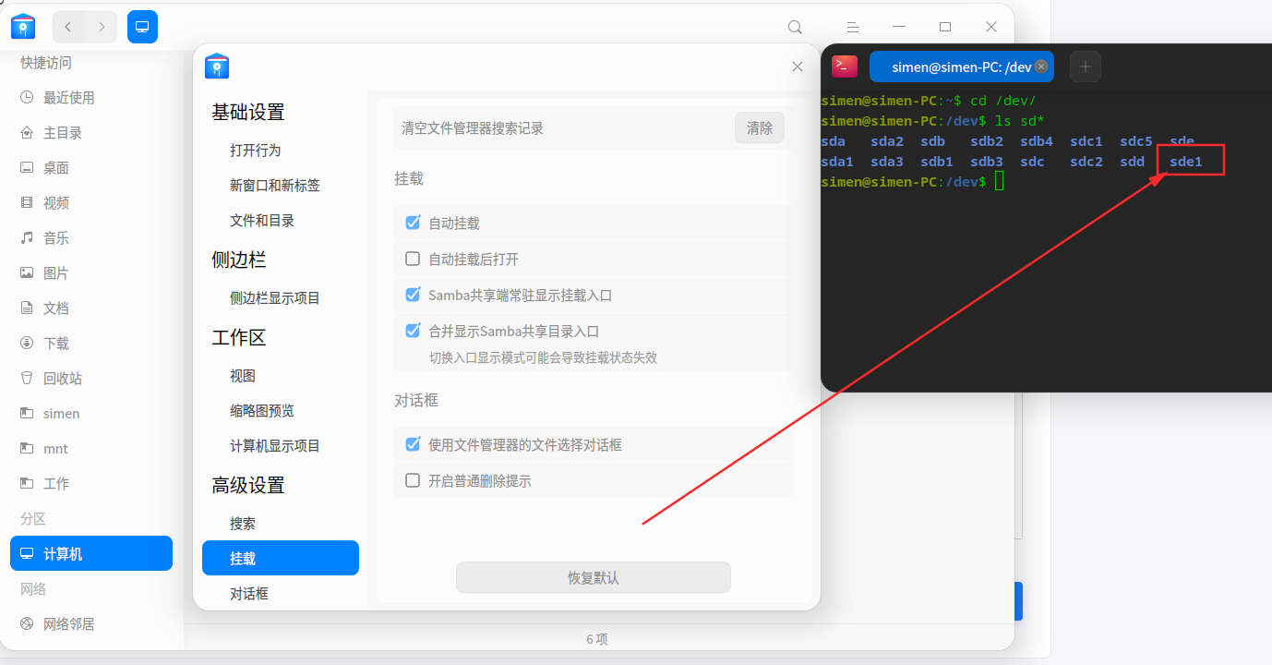Screen dimensions: 1272x665
Task: Open 网络邻居 in the sidebar
Action: point(91,624)
